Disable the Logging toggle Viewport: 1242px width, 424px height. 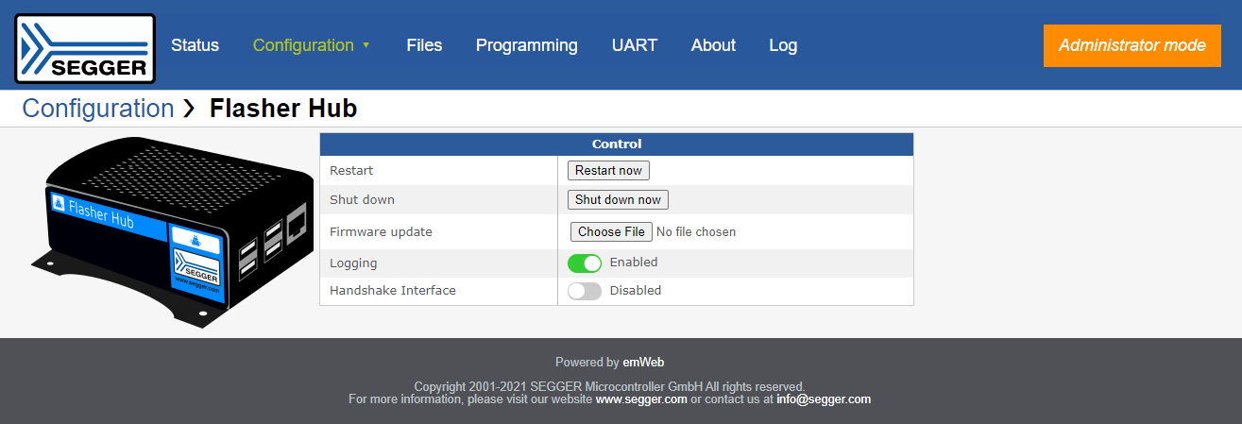(584, 263)
